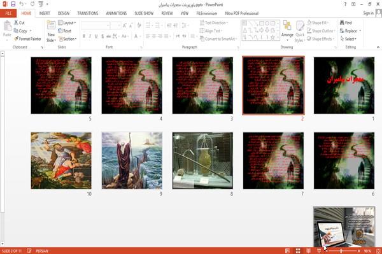Click Cut in the Clipboard group
Screen dimensions: 382x254
[x=19, y=23]
